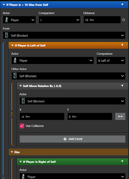
Task: Edit the Distance field showing 16 tiles
Action: coord(102,20)
